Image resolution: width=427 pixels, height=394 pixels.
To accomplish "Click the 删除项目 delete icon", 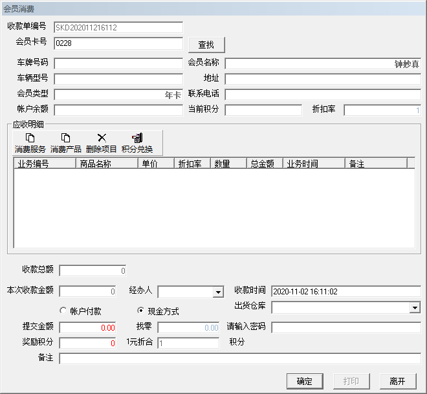I will (102, 138).
